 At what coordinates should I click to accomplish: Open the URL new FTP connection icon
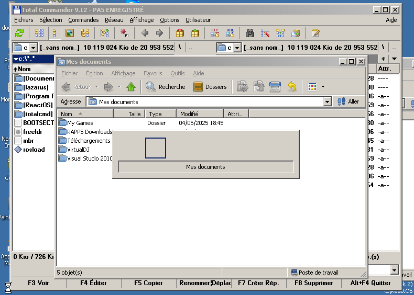point(230,33)
